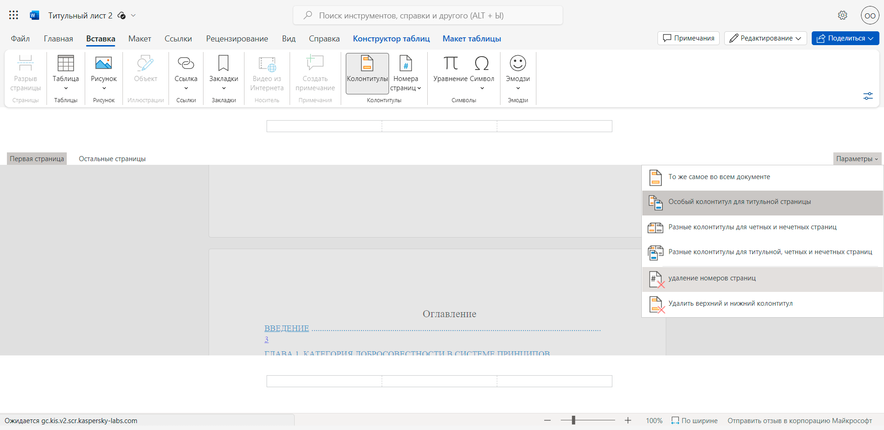Select the Первая страница header tab
This screenshot has width=884, height=430.
[37, 159]
